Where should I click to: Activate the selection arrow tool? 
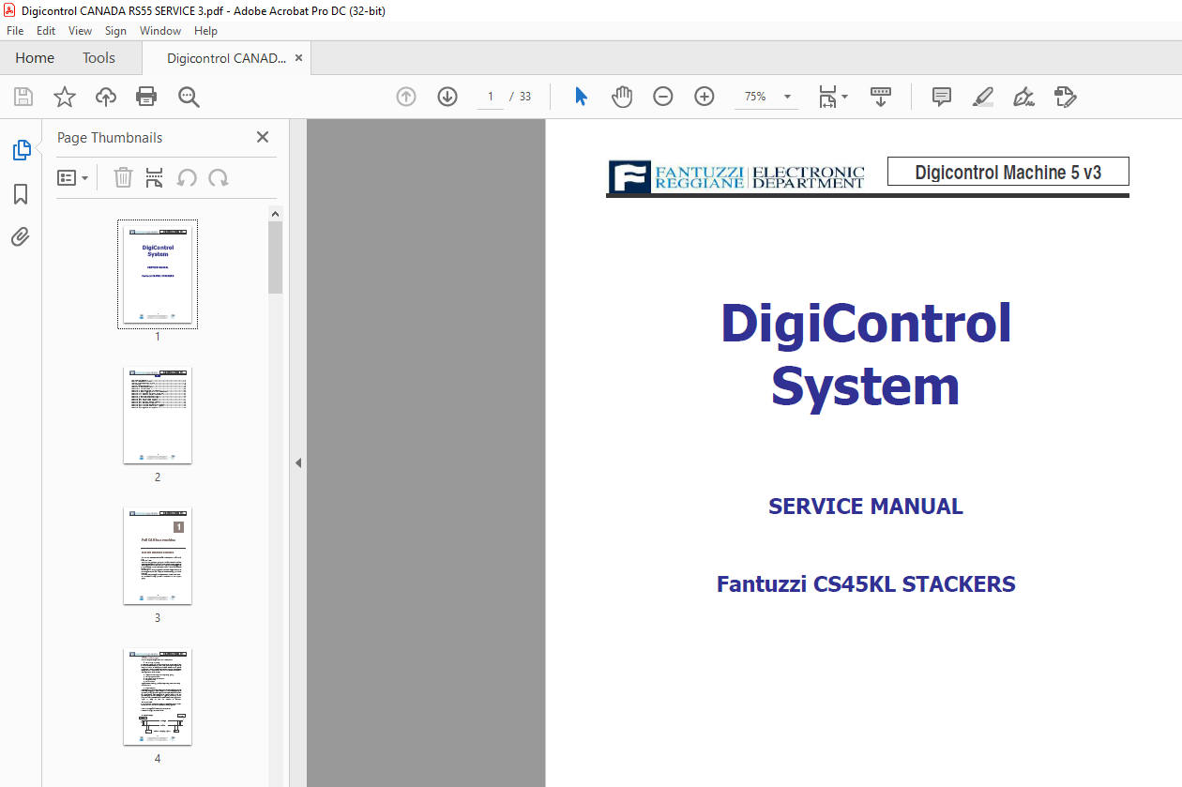coord(581,97)
